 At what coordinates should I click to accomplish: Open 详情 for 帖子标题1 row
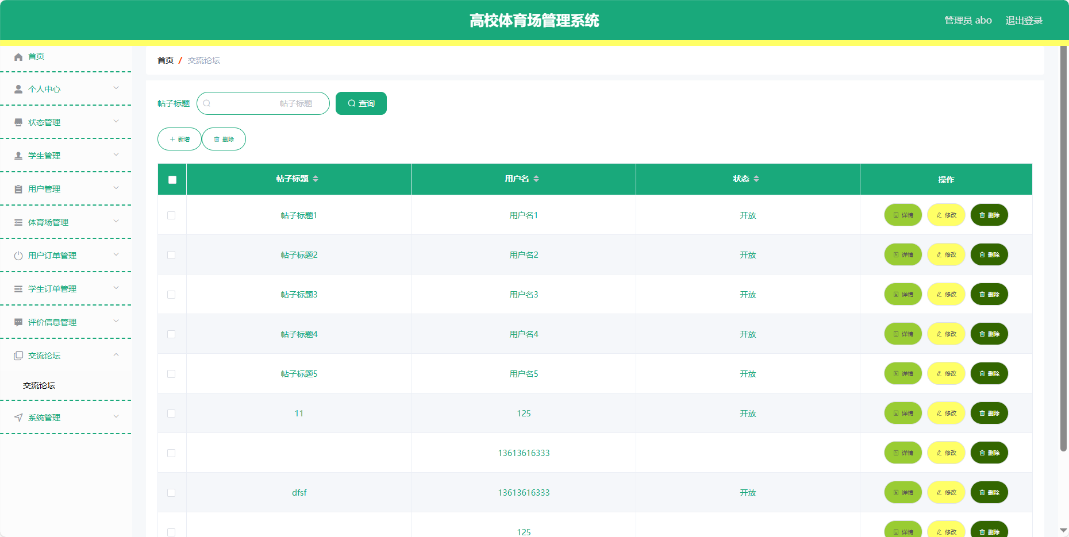coord(903,215)
